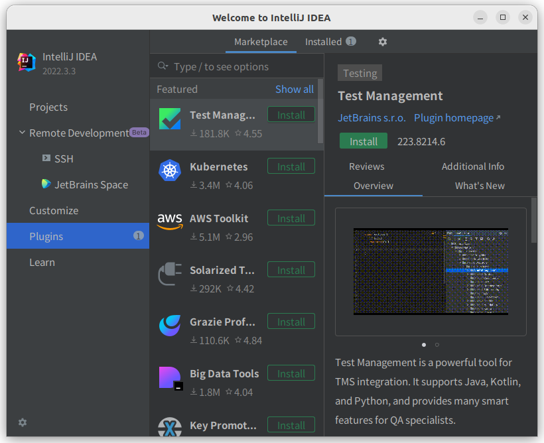Open the What's New tab
Screen dimensions: 544x443
click(x=480, y=186)
